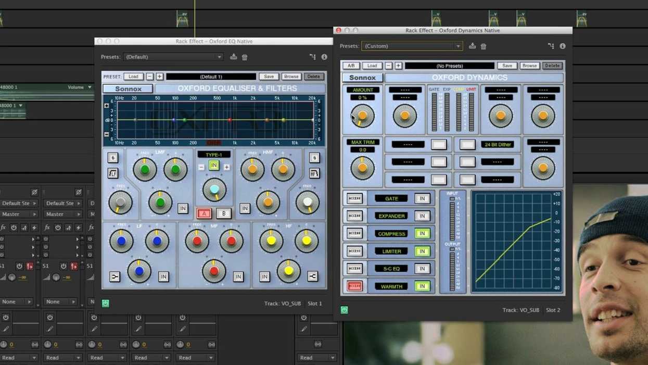Open first Read automation mode dropdown
648x365 pixels.
click(19, 358)
